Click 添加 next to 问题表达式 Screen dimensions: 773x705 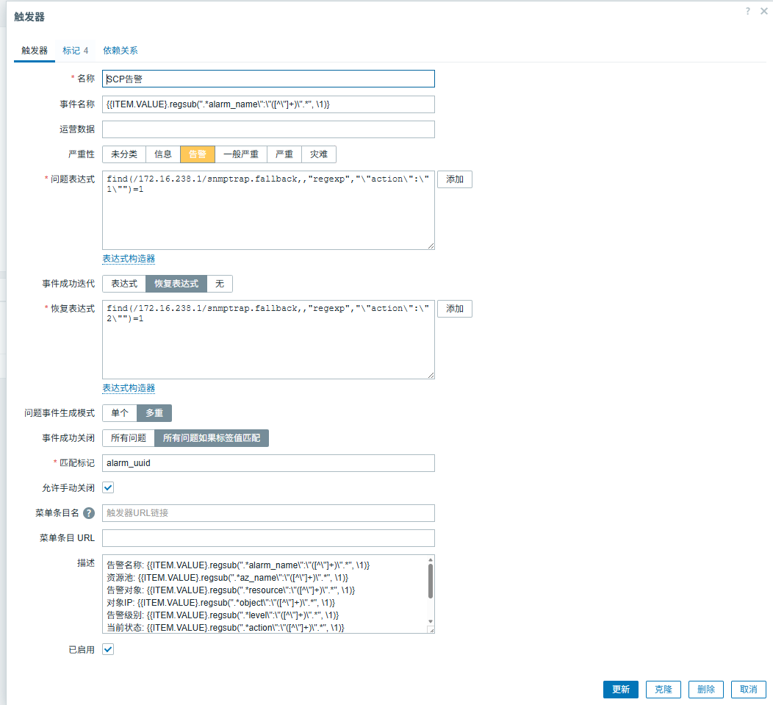(454, 179)
